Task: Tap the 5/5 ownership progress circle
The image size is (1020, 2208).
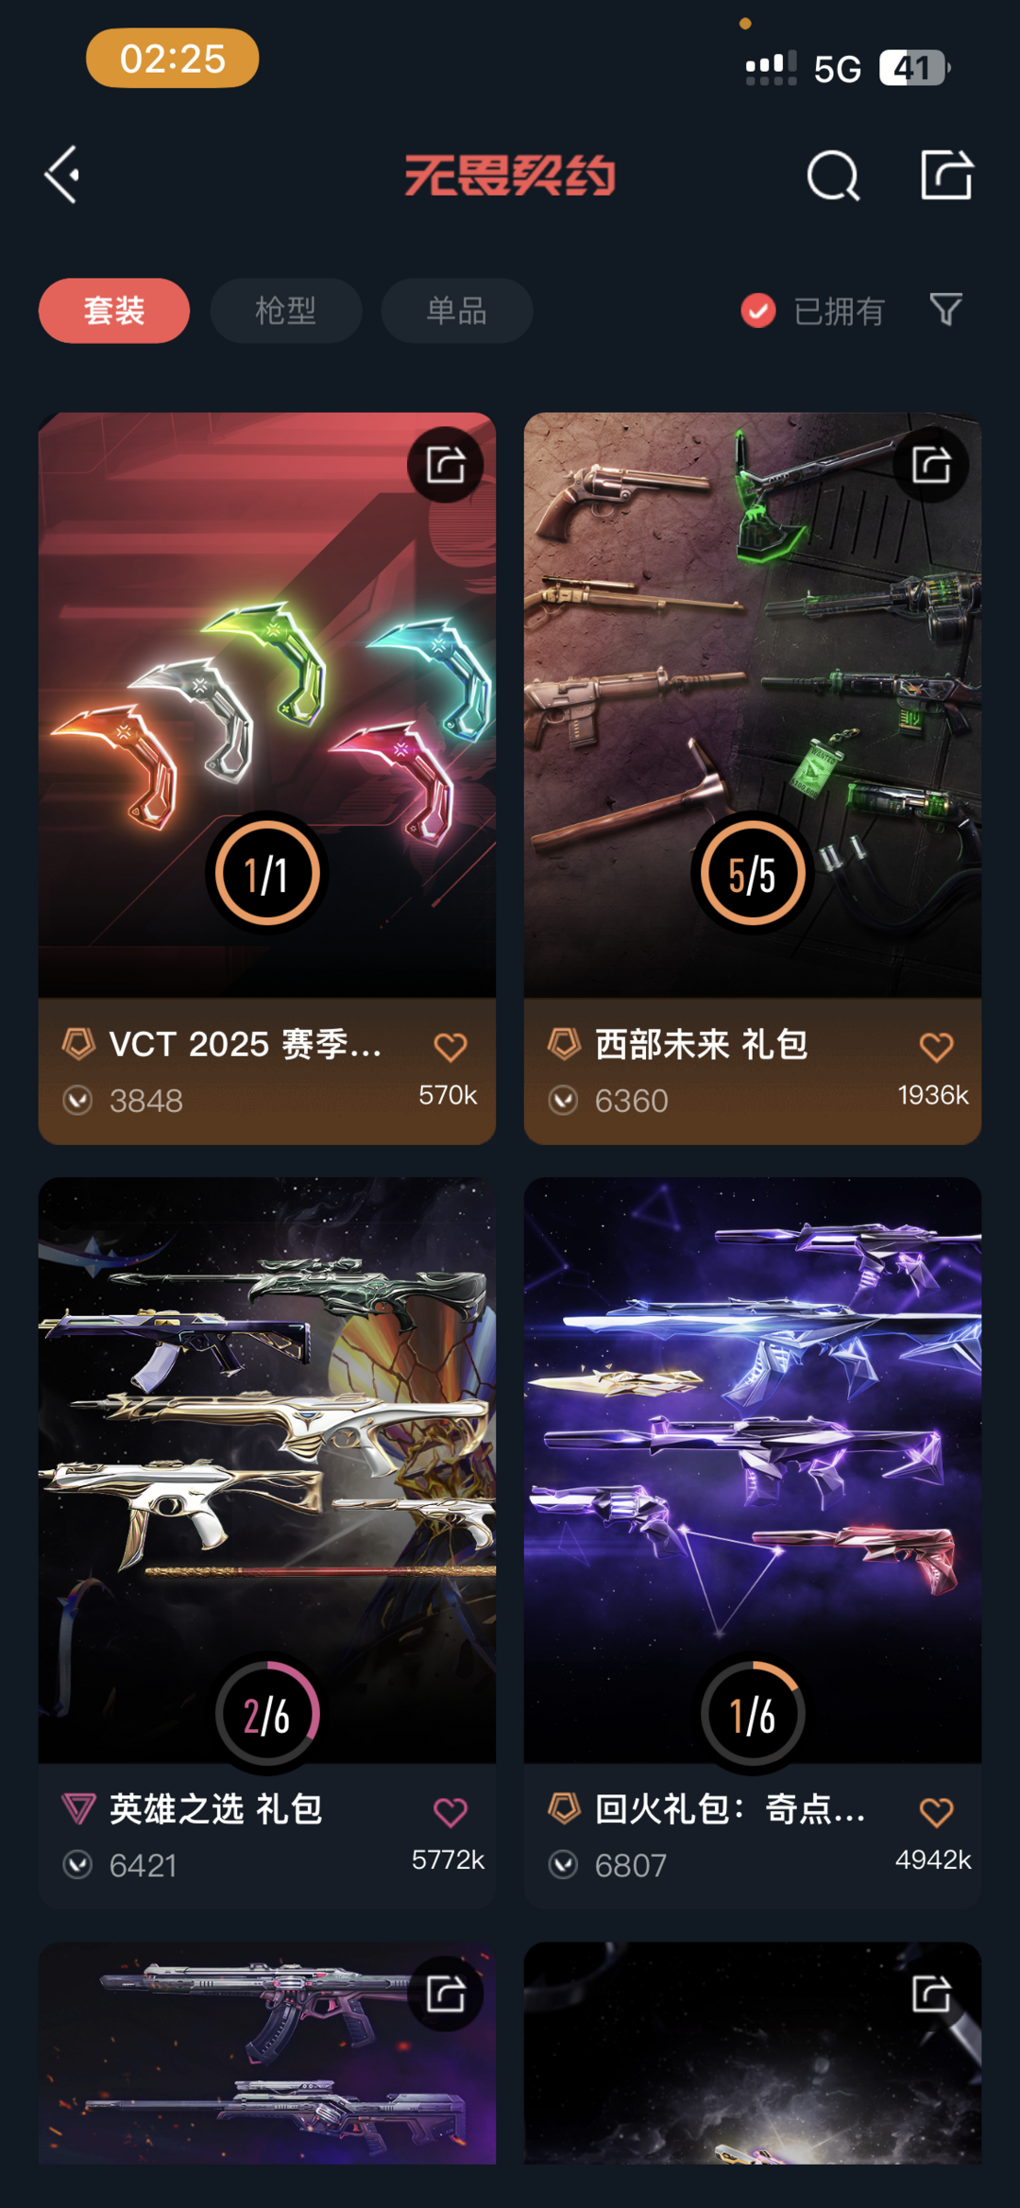Action: [x=753, y=873]
